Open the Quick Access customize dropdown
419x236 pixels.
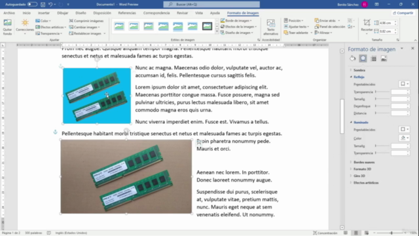tap(68, 5)
